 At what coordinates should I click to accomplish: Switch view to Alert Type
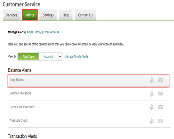click(x=29, y=57)
